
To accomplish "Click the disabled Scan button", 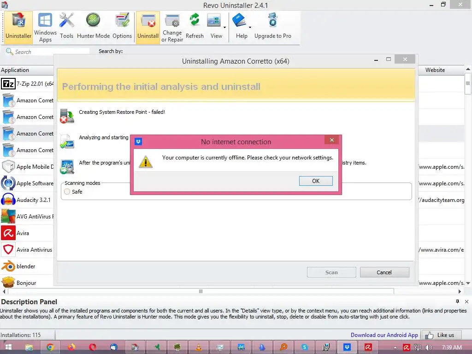I will [x=331, y=272].
